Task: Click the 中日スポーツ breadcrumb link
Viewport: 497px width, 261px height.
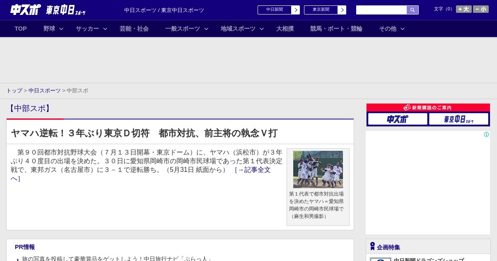Action: coord(45,91)
